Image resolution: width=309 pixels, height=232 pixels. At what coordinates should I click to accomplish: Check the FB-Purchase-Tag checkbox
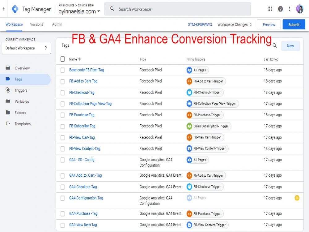(x=62, y=115)
